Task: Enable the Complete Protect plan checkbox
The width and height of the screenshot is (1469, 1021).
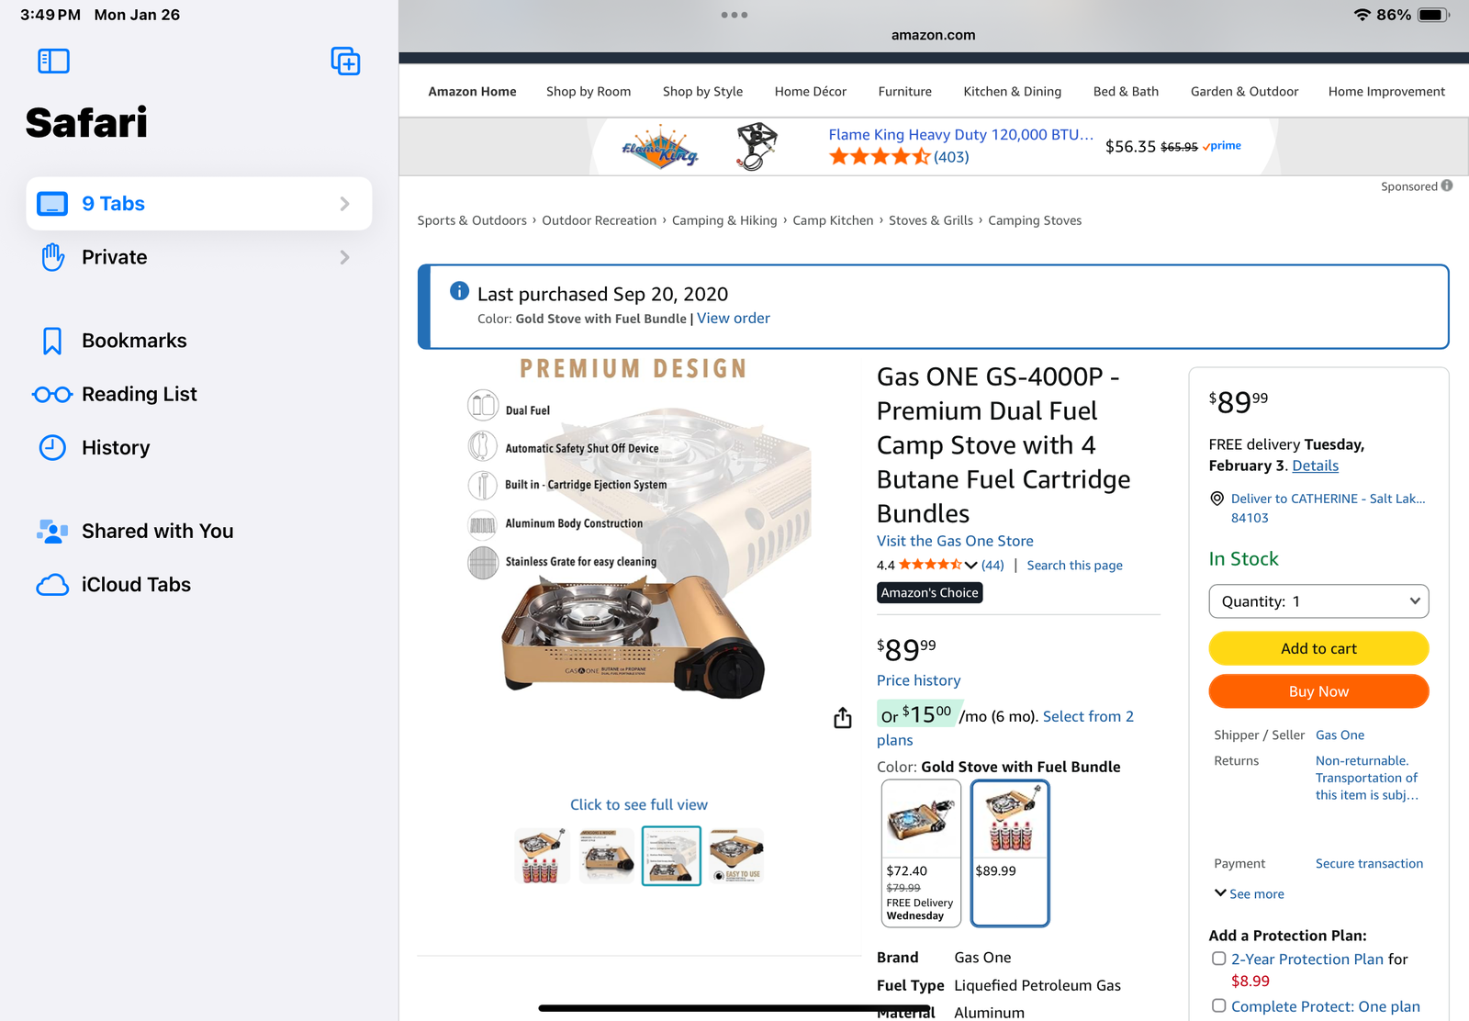Action: [x=1219, y=1006]
